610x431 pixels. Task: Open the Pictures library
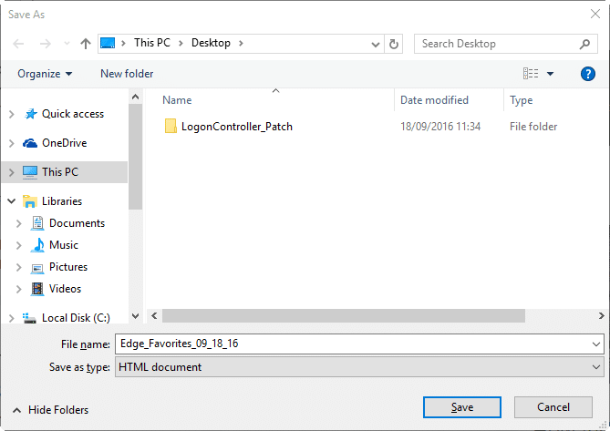tap(68, 267)
